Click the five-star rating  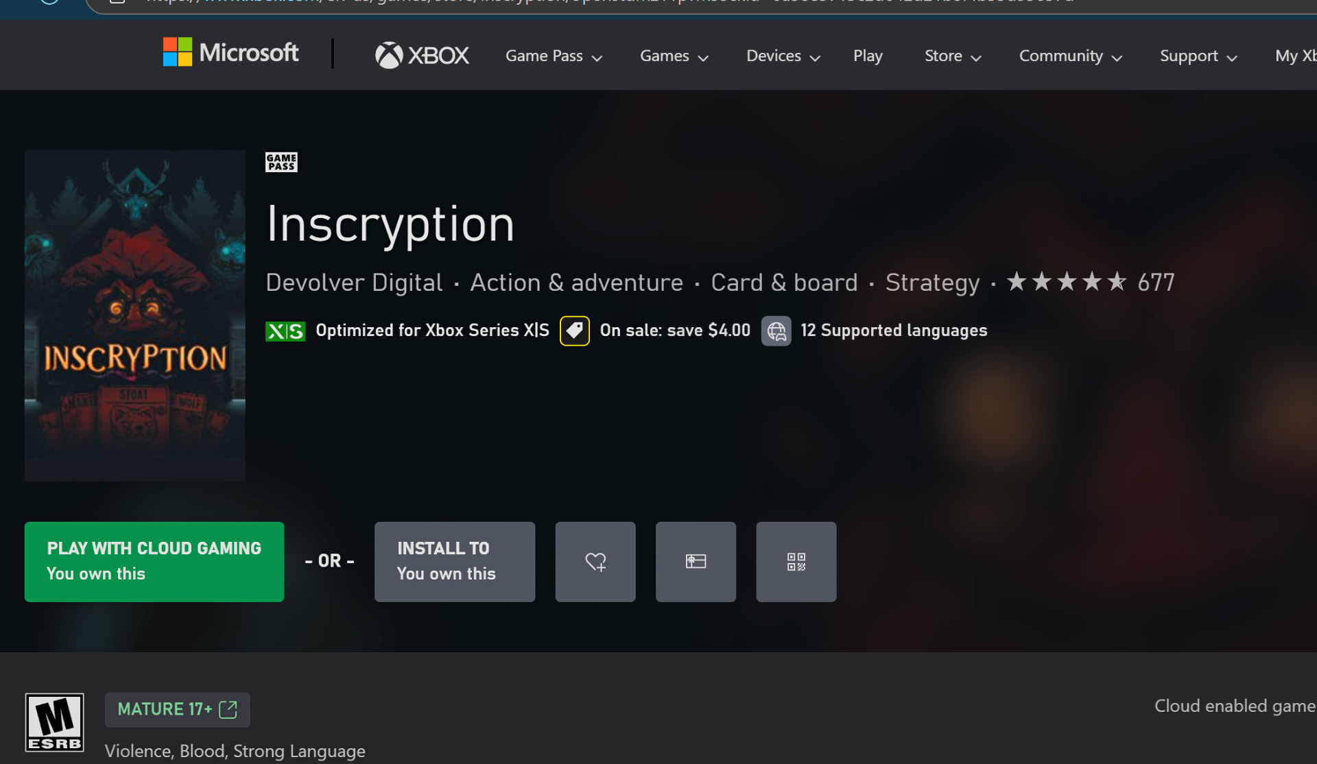pyautogui.click(x=1067, y=281)
